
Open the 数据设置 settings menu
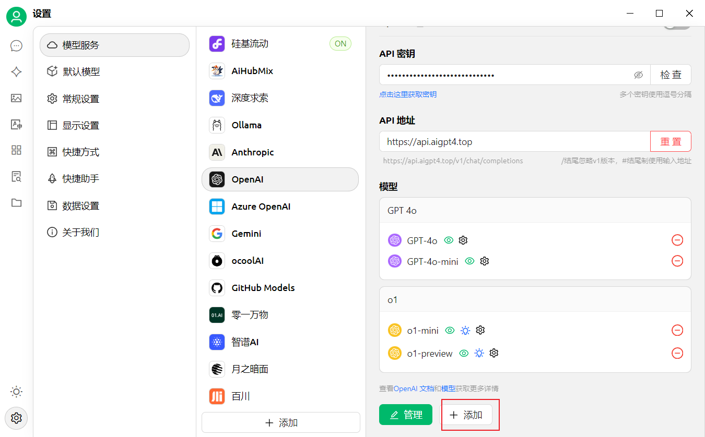click(x=114, y=205)
